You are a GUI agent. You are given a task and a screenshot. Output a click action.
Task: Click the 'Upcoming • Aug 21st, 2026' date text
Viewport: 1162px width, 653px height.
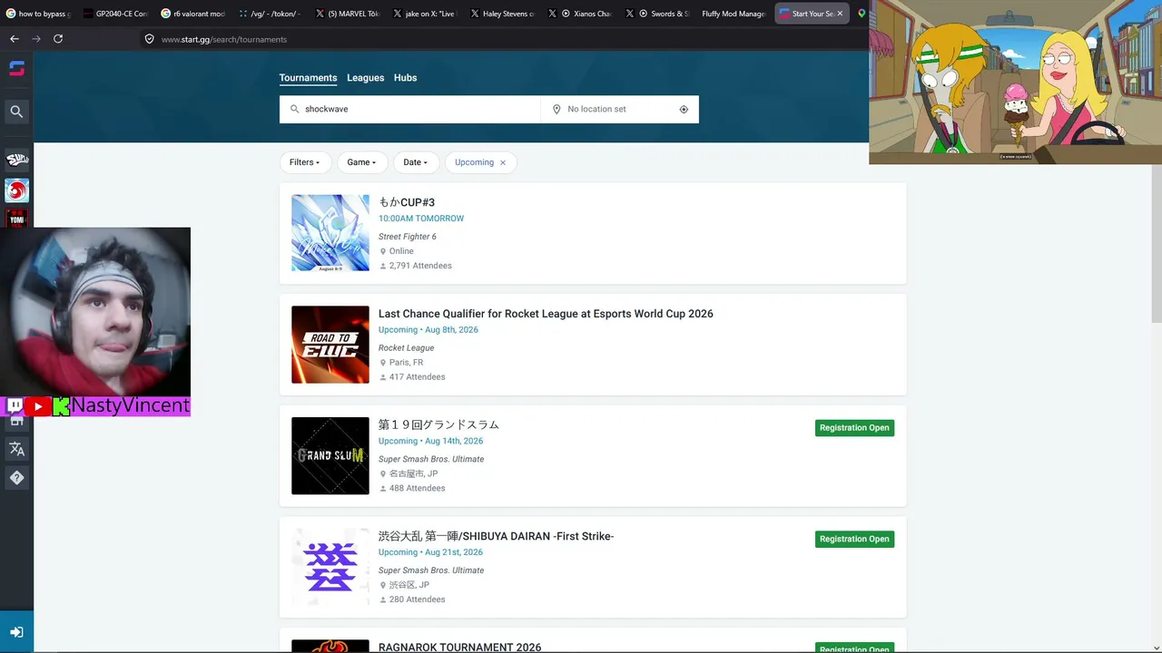pos(430,552)
